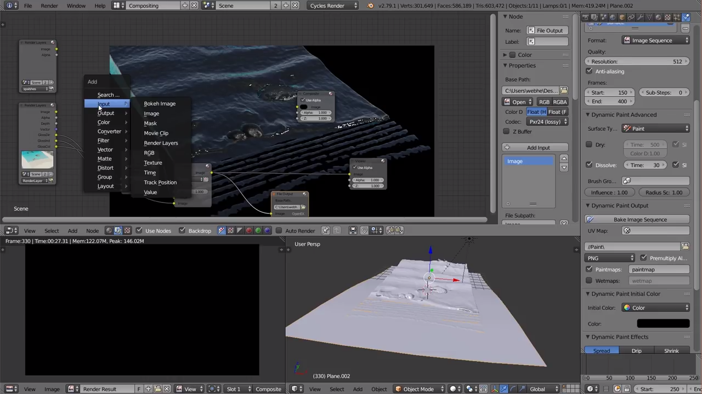This screenshot has height=394, width=702.
Task: Click the snap magnet icon in the 3D view header
Action: 364,230
